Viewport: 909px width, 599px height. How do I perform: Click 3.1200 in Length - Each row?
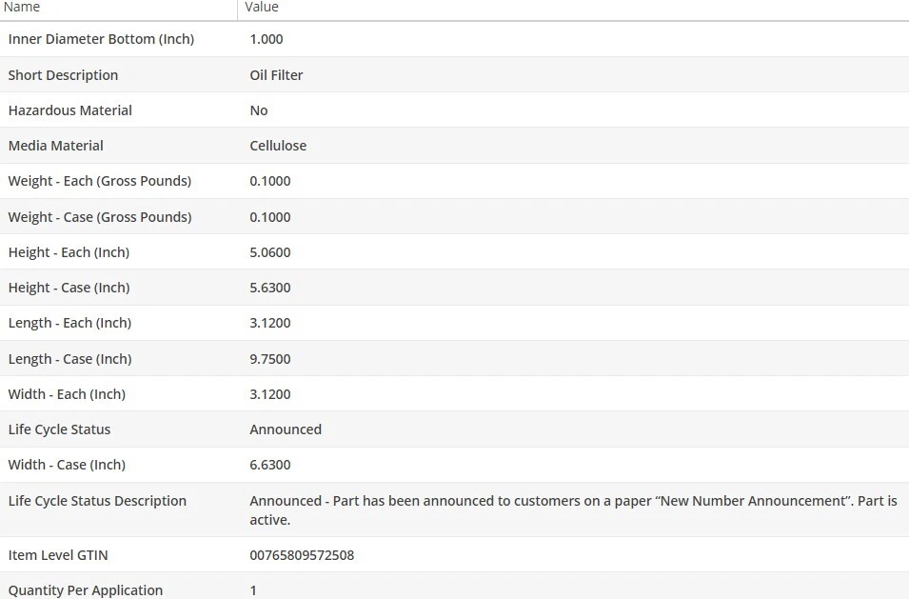tap(270, 323)
